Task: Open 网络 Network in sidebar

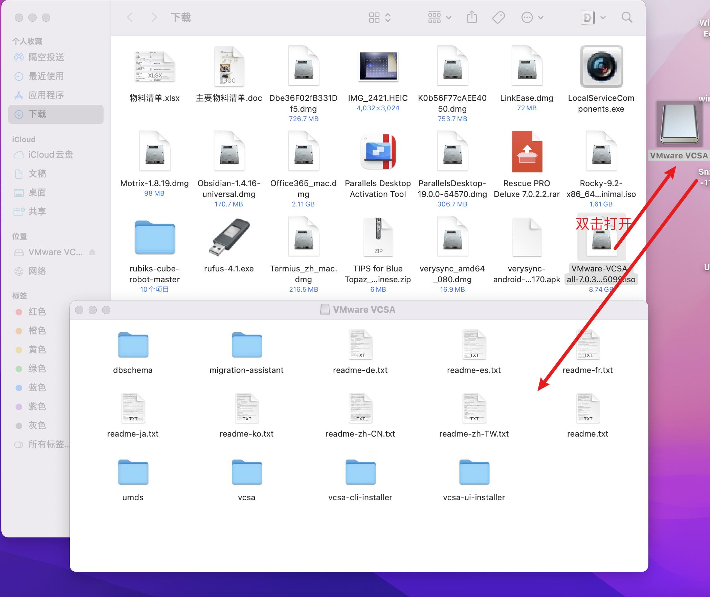Action: pyautogui.click(x=56, y=271)
